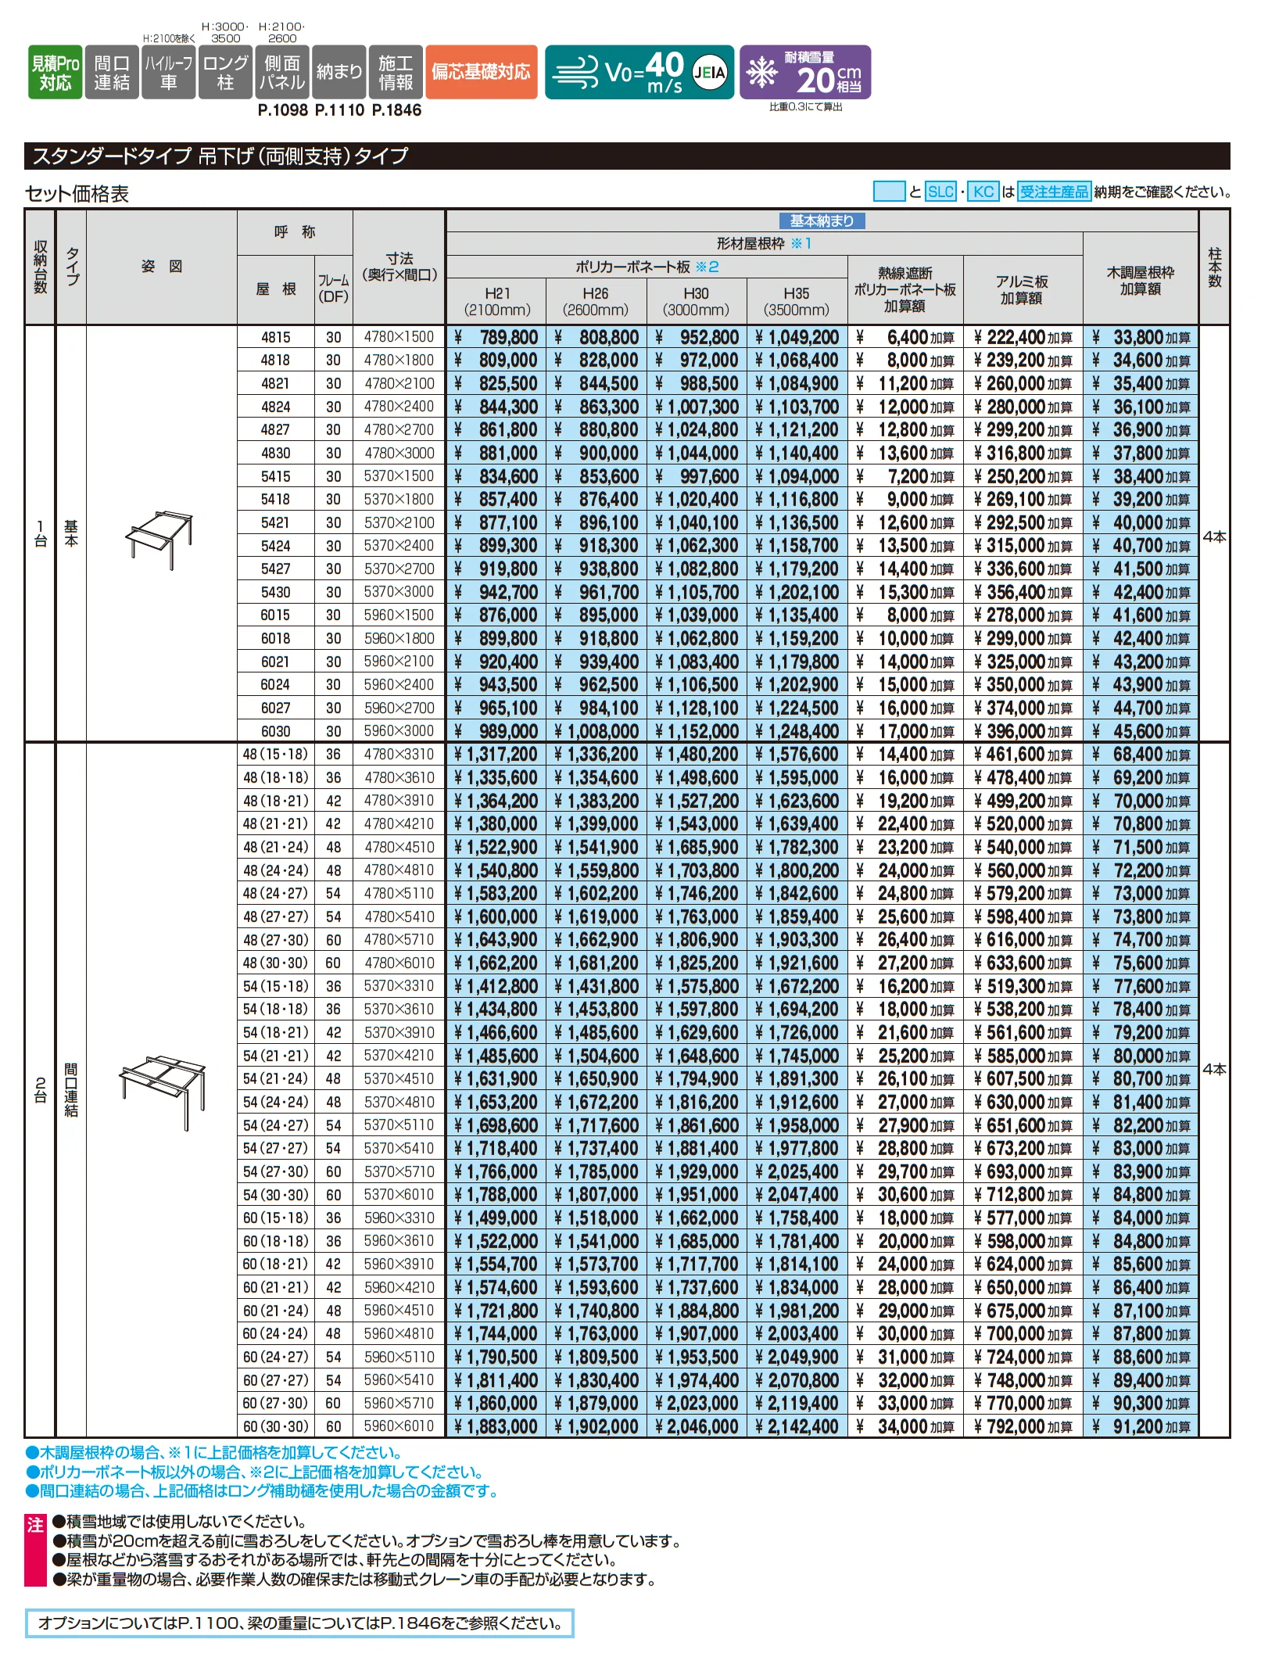
Task: Click the フレーム (DF) column header
Action: 334,290
